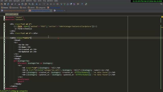Image resolution: width=163 pixels, height=92 pixels.
Task: Click the last toolbar window icon
Action: [86, 4]
